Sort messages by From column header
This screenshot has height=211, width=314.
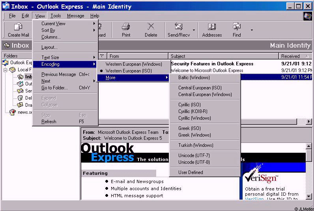coord(138,56)
